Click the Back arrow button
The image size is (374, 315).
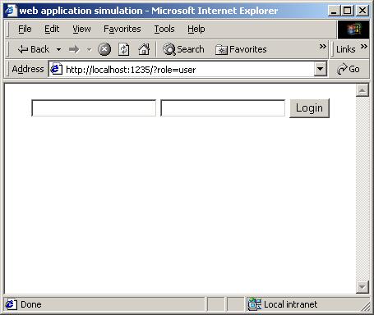coord(34,49)
